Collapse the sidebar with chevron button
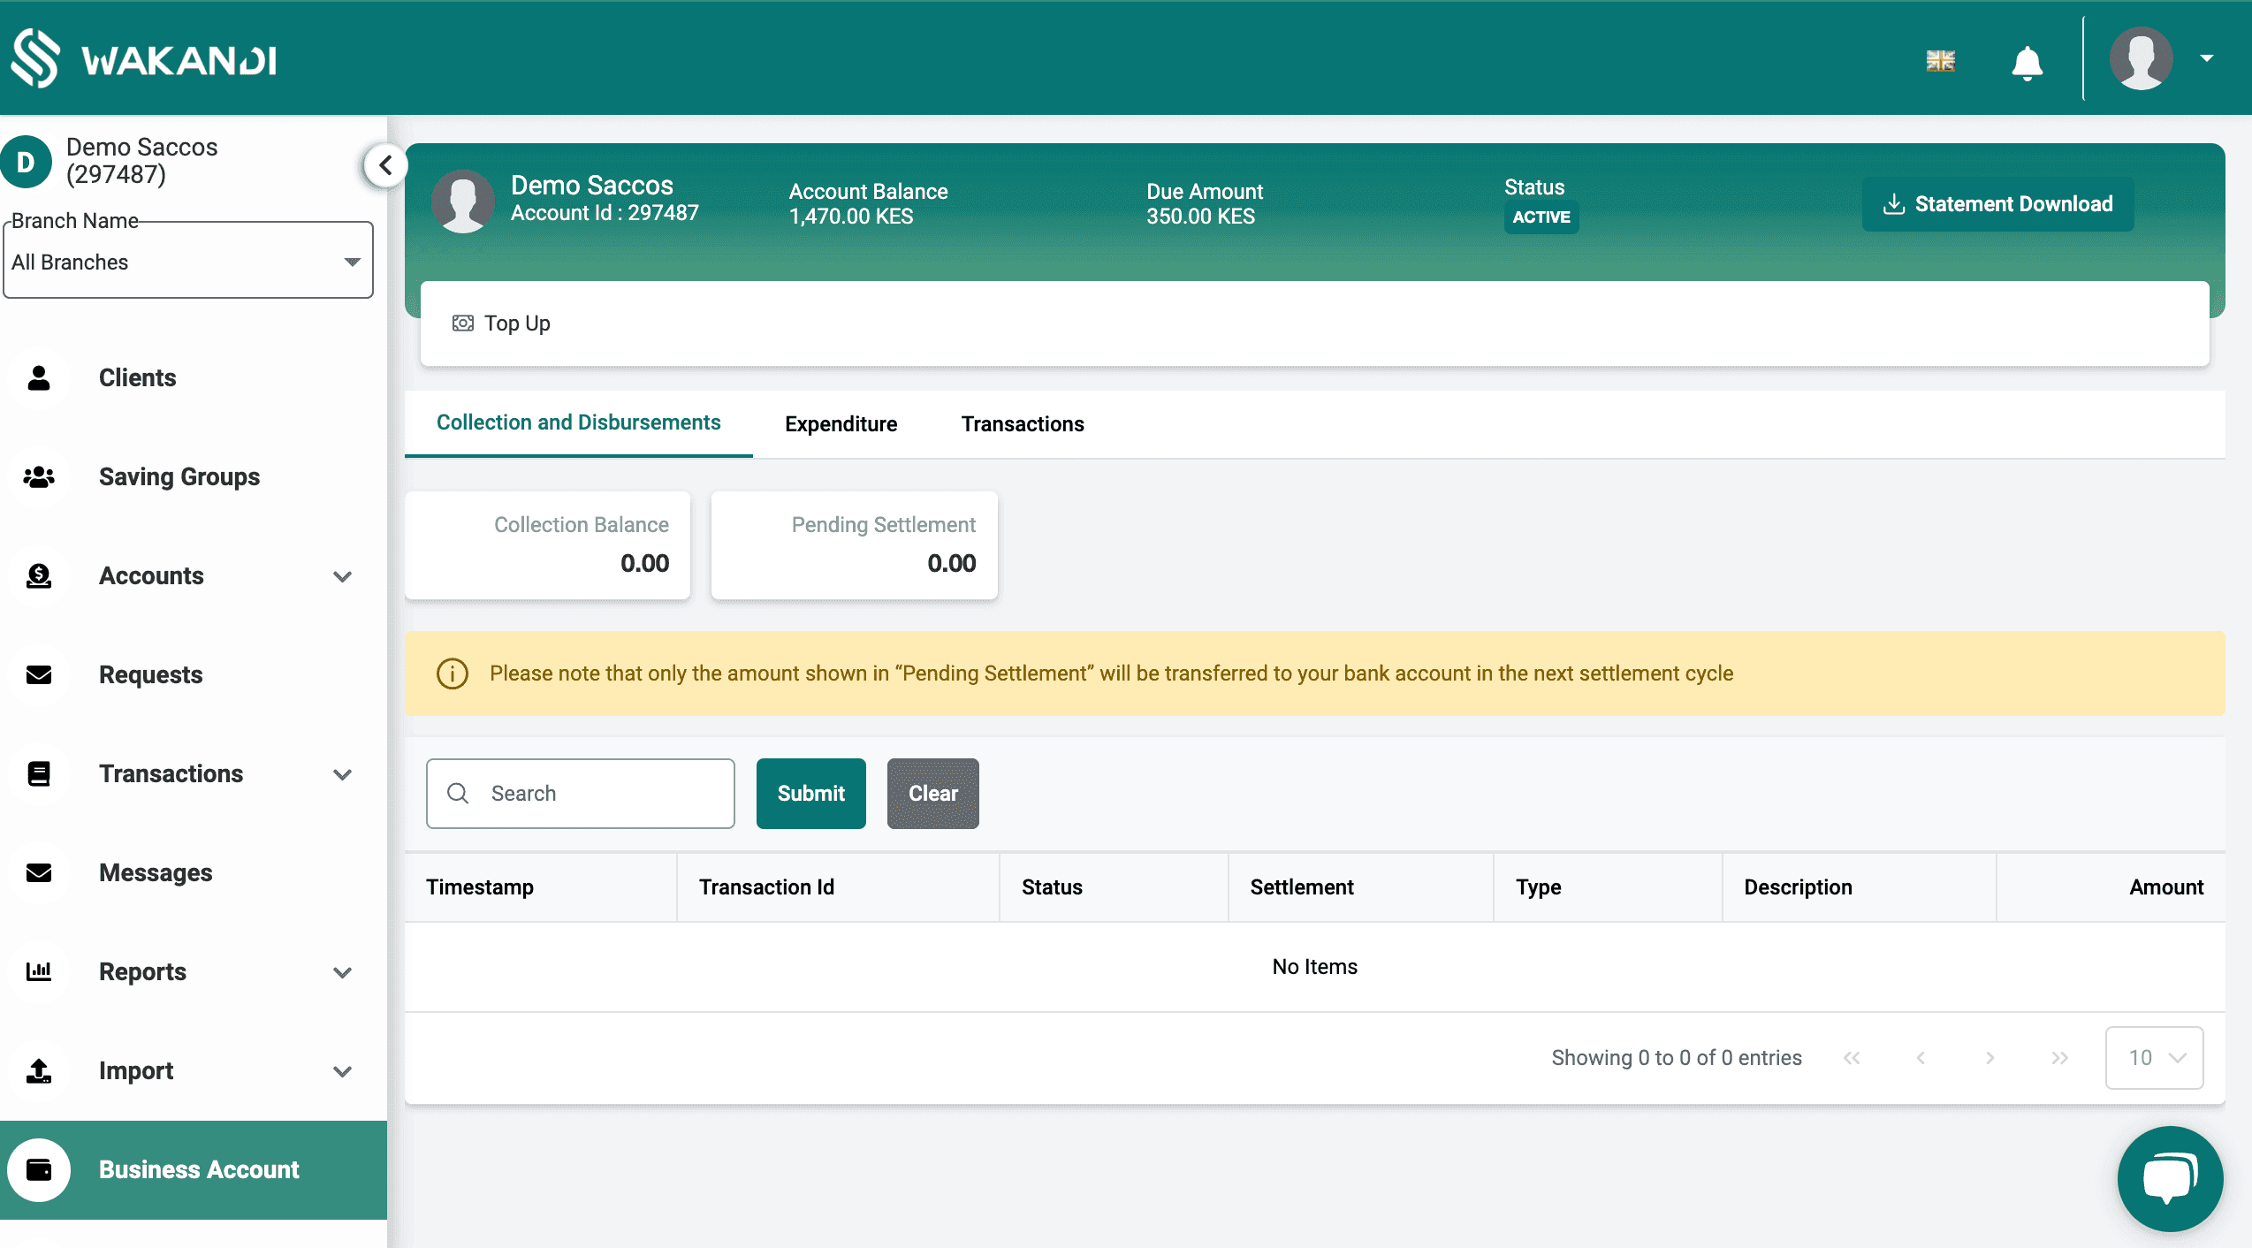Viewport: 2252px width, 1248px height. [x=385, y=165]
